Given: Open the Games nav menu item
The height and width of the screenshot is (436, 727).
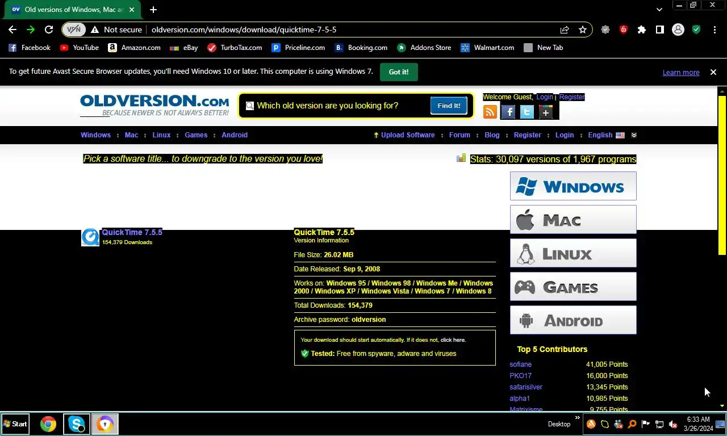Looking at the screenshot, I should (x=196, y=135).
